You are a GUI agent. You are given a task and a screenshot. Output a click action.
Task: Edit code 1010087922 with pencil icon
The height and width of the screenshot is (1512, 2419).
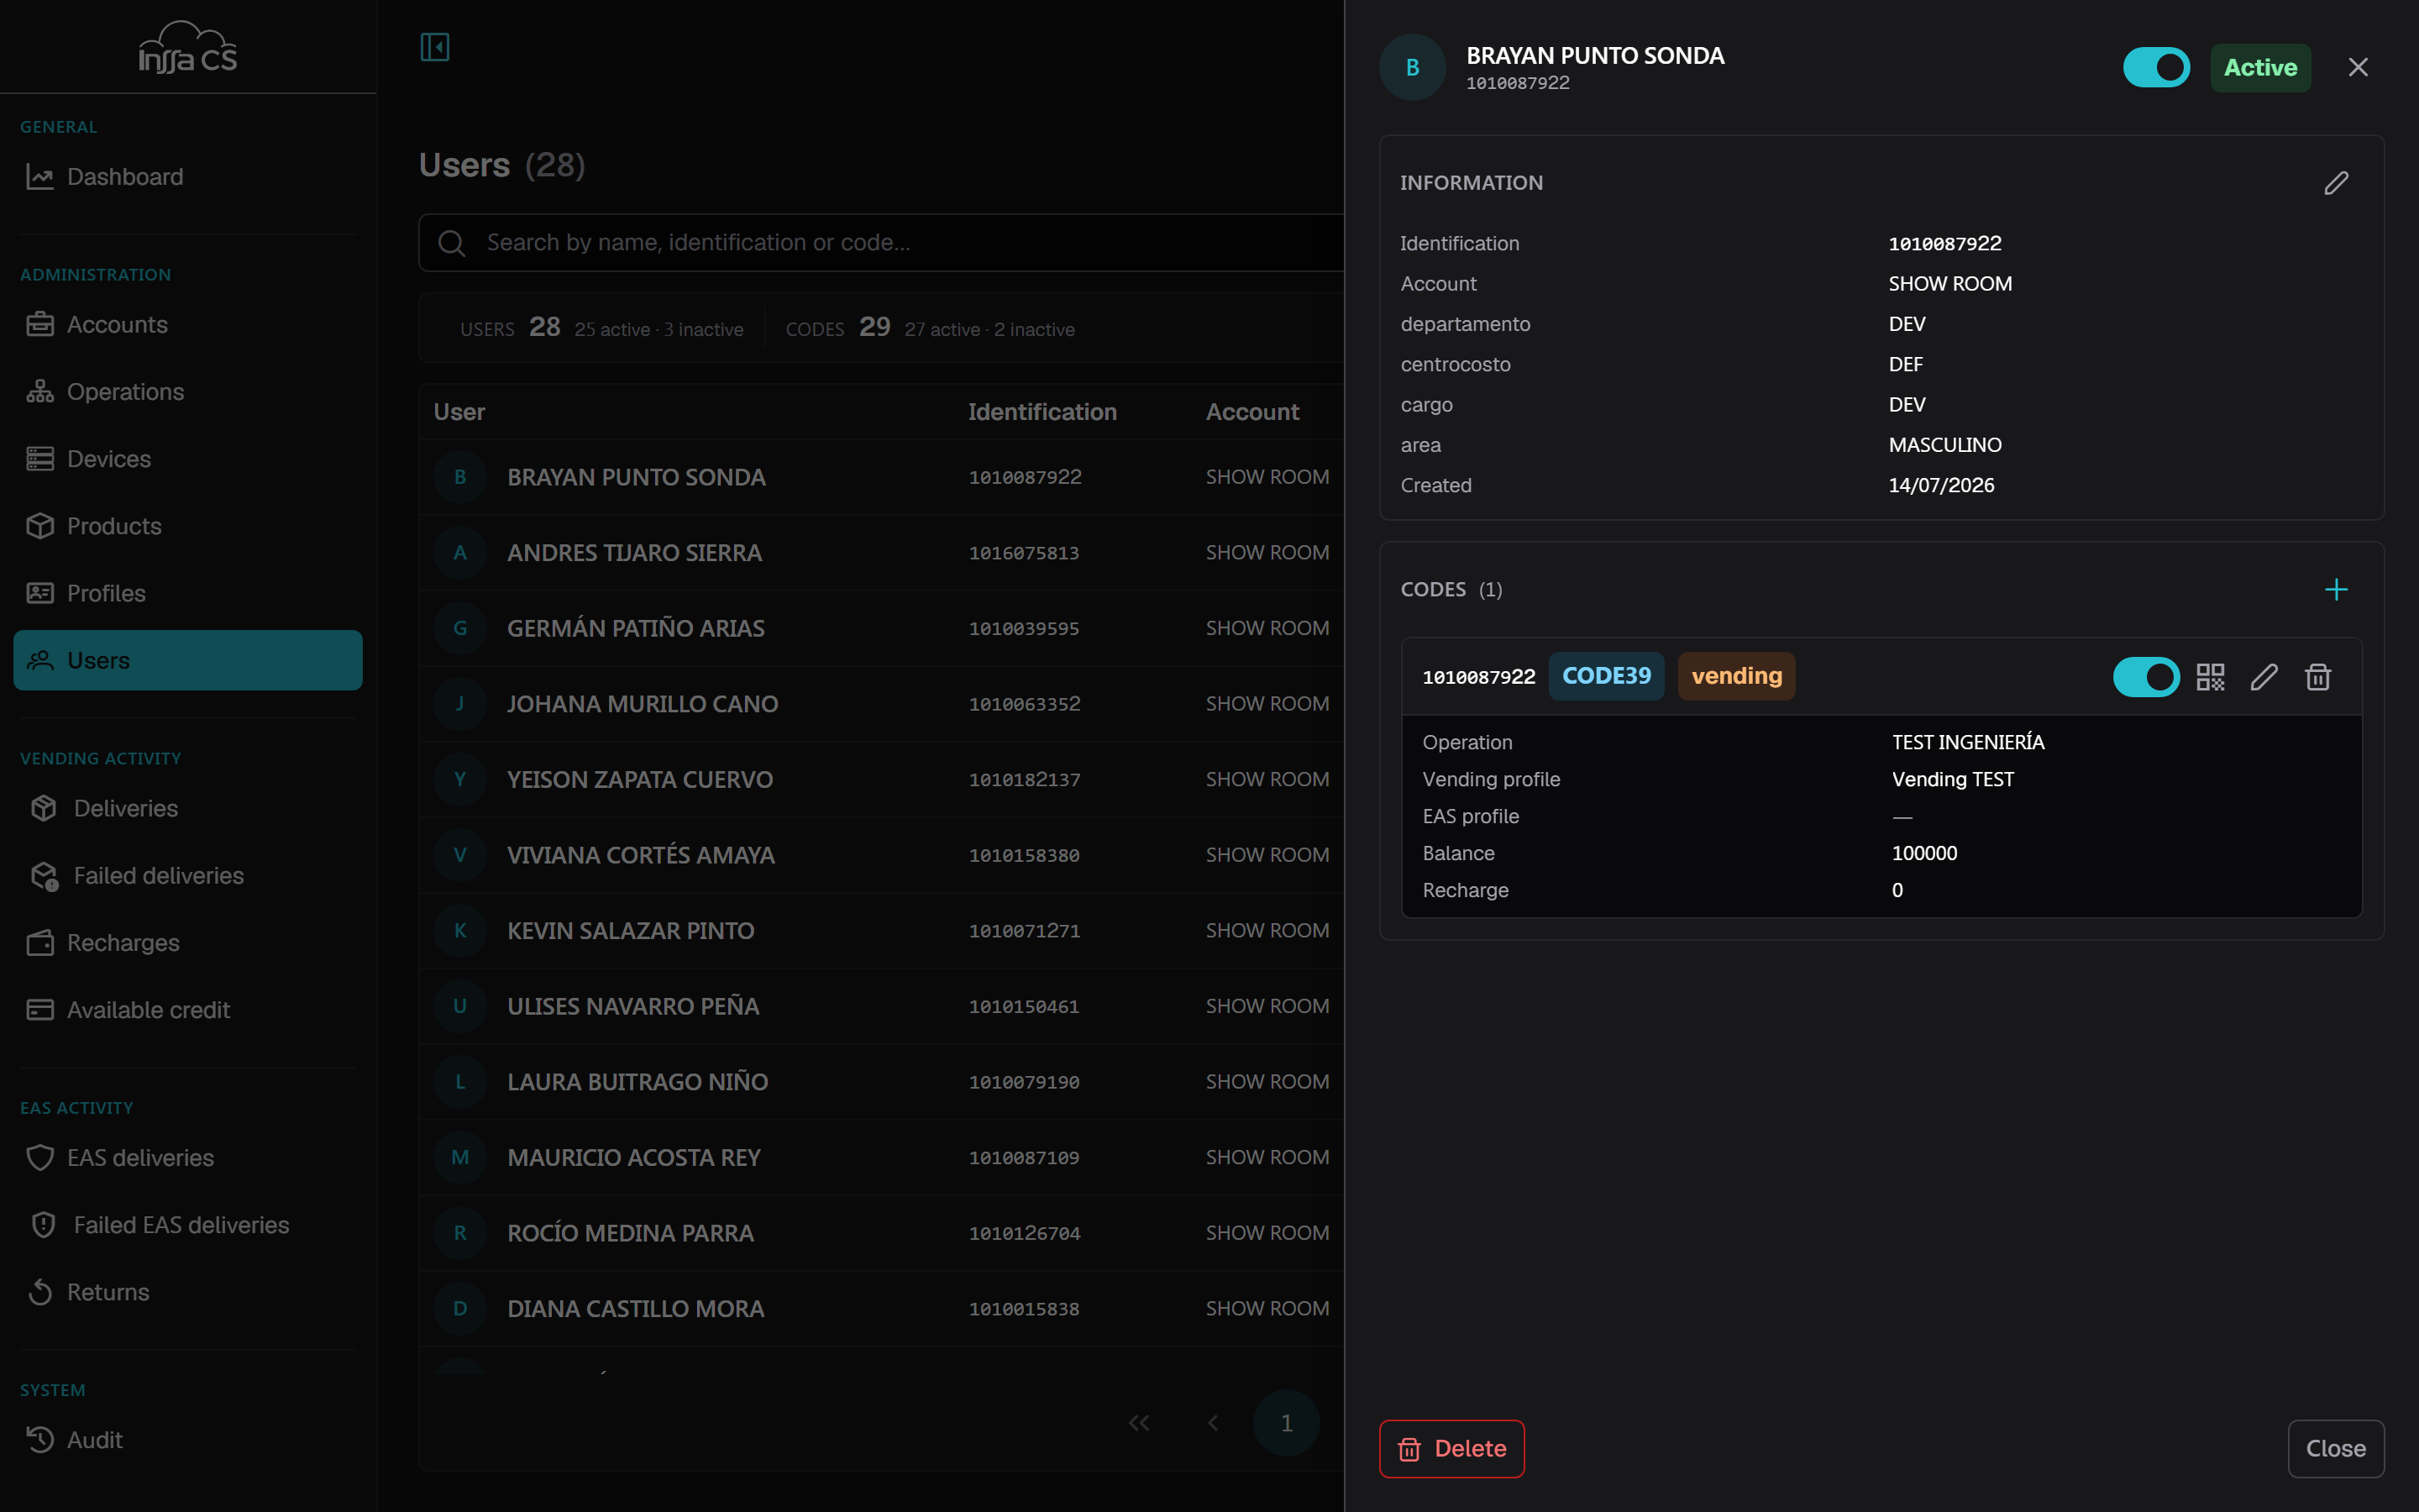pyautogui.click(x=2264, y=677)
